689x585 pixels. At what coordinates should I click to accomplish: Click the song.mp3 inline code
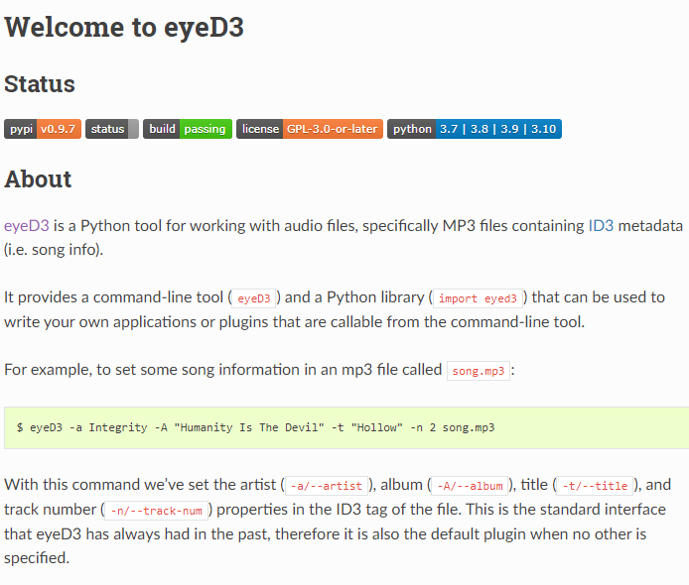479,371
